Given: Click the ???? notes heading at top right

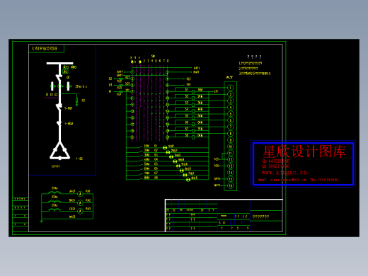Looking at the screenshot, I should click(x=254, y=57).
